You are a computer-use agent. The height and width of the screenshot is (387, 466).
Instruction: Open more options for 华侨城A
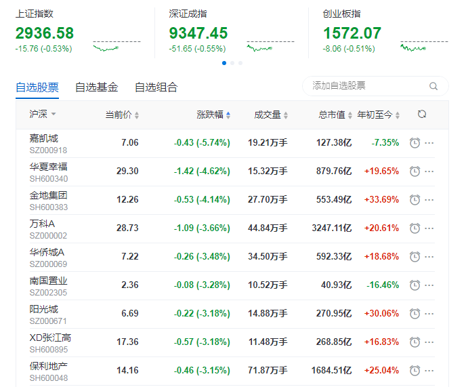pyautogui.click(x=429, y=257)
